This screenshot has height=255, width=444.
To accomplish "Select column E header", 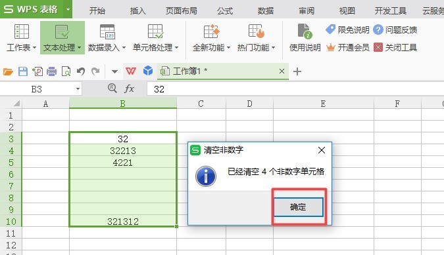I will pyautogui.click(x=324, y=104).
